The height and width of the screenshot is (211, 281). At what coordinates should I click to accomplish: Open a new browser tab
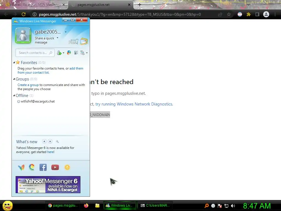point(140,5)
